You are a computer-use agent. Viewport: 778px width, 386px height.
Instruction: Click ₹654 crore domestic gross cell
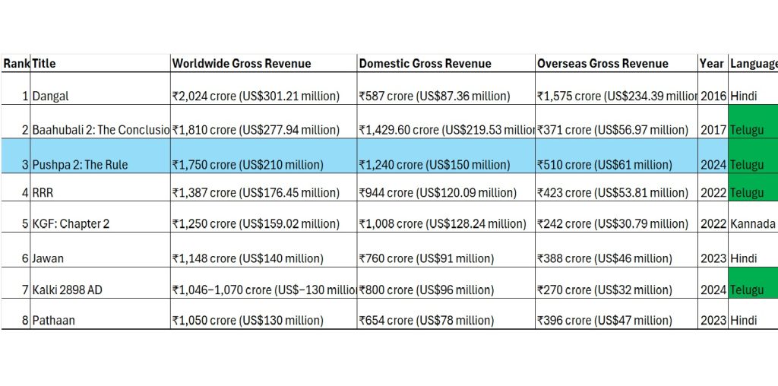445,314
